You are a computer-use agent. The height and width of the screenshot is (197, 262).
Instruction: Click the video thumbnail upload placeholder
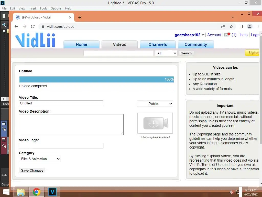[155, 123]
